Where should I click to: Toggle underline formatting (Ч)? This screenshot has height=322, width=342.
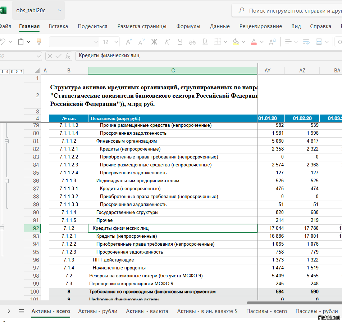point(181,42)
